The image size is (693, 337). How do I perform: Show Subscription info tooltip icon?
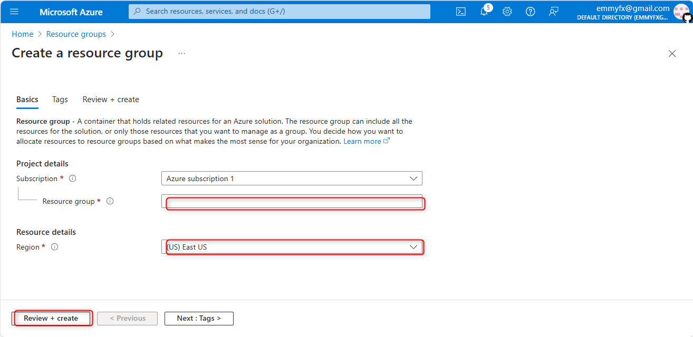pos(73,179)
